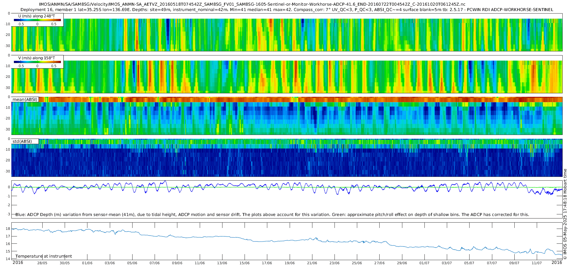Click the 21/06 date tick on time axis
This screenshot has height=268, width=568.
(x=312, y=263)
